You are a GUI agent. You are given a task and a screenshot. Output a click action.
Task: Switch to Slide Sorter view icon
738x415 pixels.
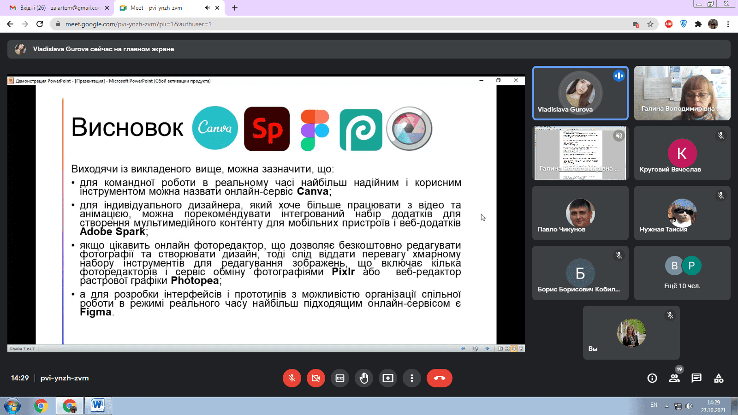coord(507,349)
